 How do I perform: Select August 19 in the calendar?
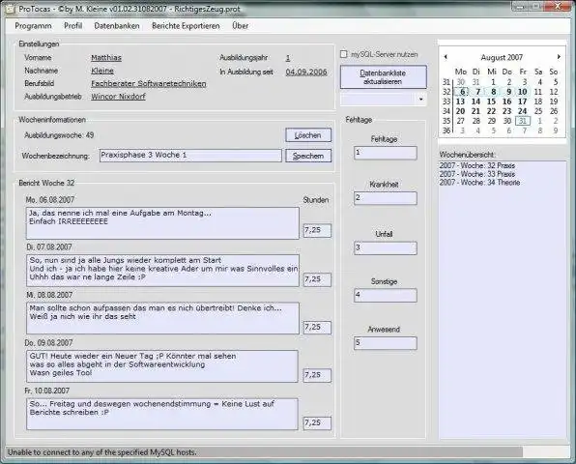554,101
